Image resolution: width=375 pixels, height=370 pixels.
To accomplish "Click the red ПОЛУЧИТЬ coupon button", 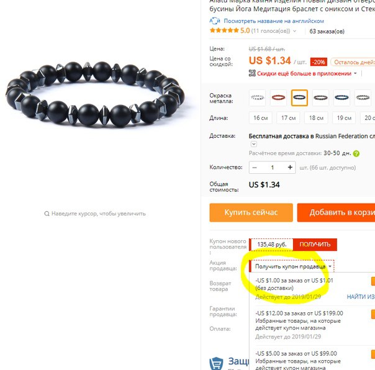I will (x=315, y=245).
